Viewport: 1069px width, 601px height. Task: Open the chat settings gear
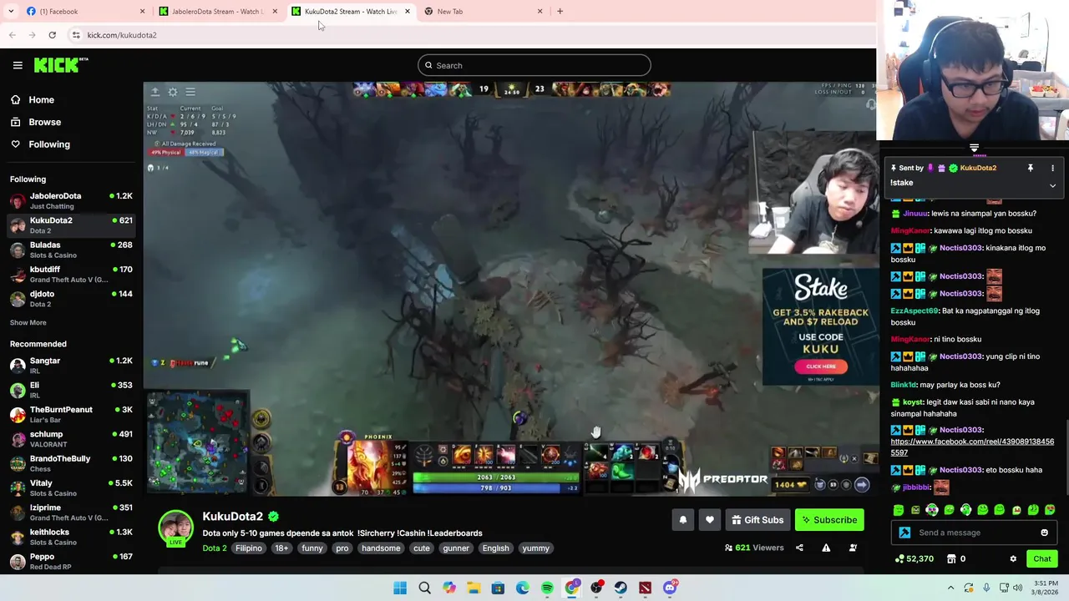[x=1013, y=558]
